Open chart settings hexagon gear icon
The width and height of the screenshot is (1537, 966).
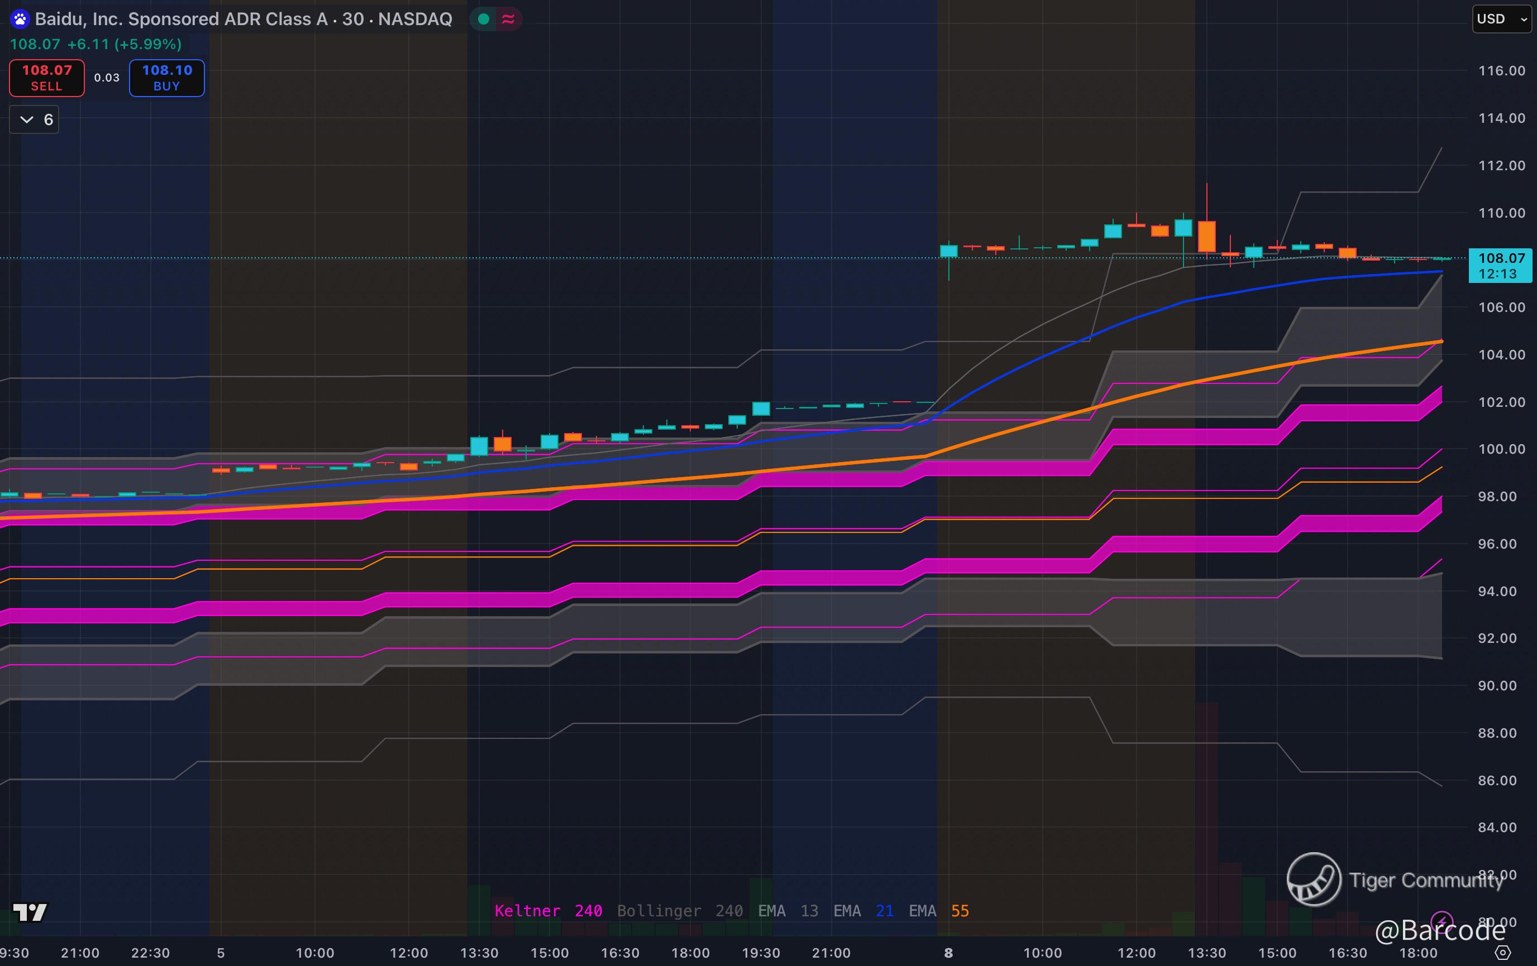pyautogui.click(x=1502, y=953)
